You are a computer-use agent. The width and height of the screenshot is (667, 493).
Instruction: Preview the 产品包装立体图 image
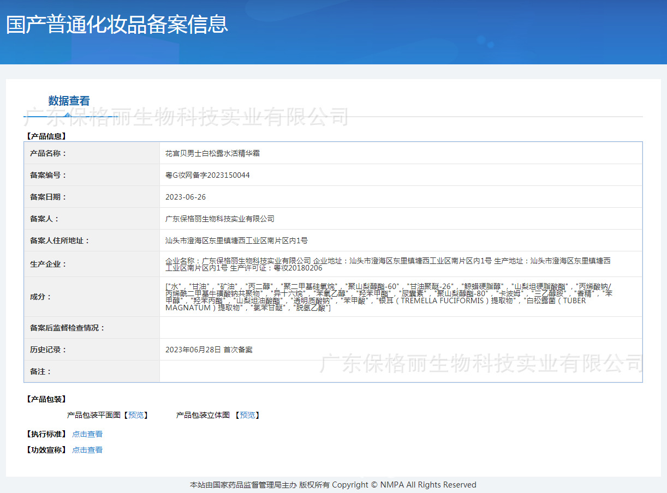(x=247, y=415)
